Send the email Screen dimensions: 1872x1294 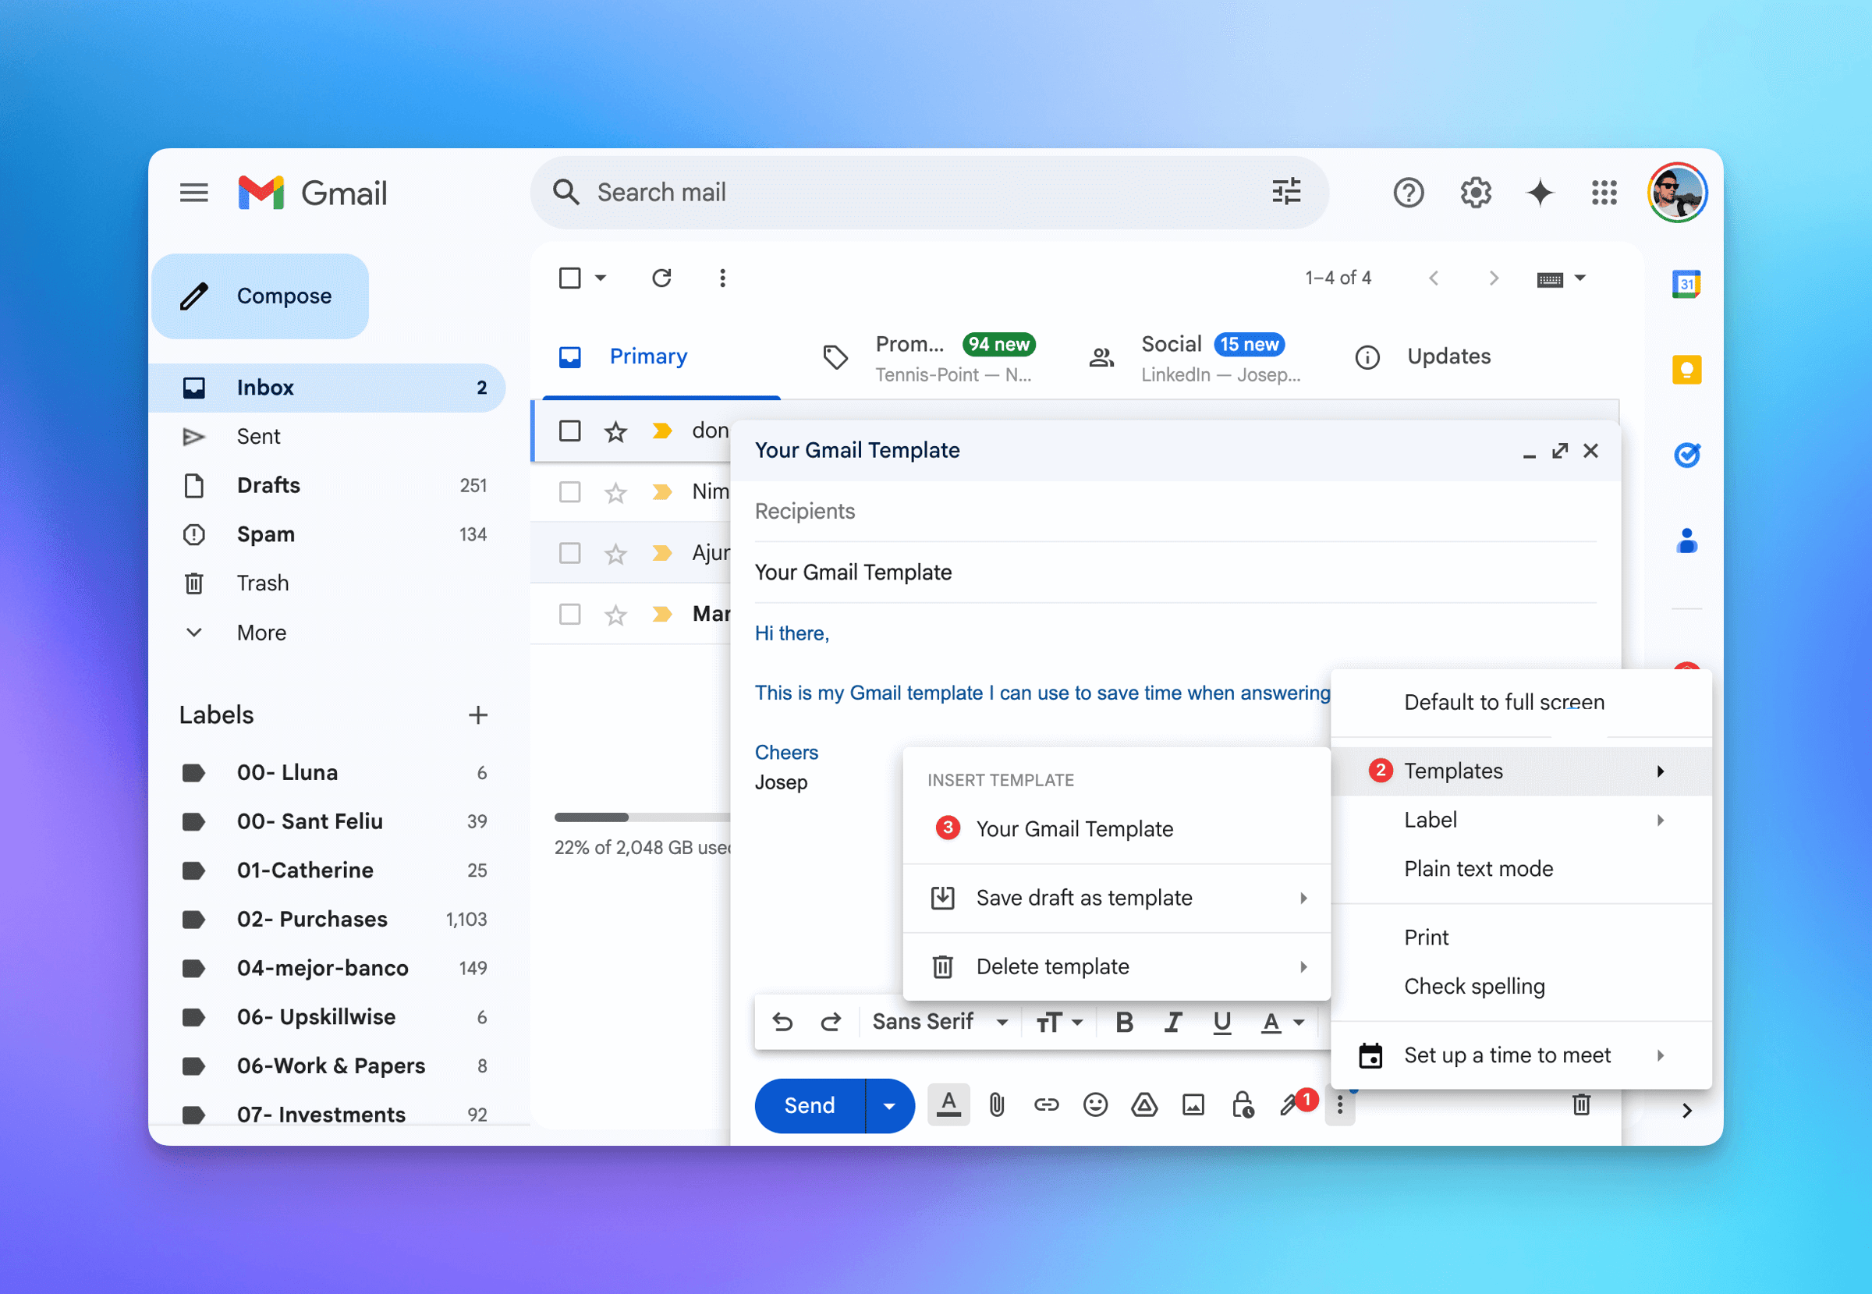[809, 1105]
